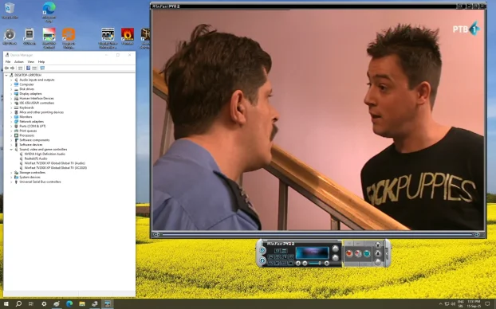
Task: Select the Software devices row
Action: [x=30, y=145]
